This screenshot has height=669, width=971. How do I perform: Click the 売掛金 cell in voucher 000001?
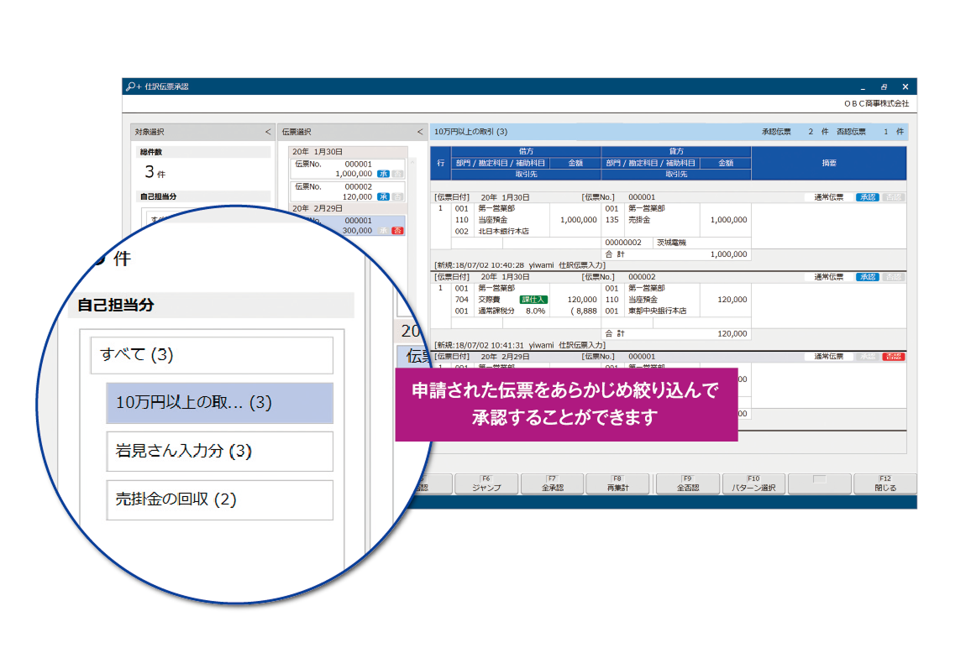(x=640, y=220)
